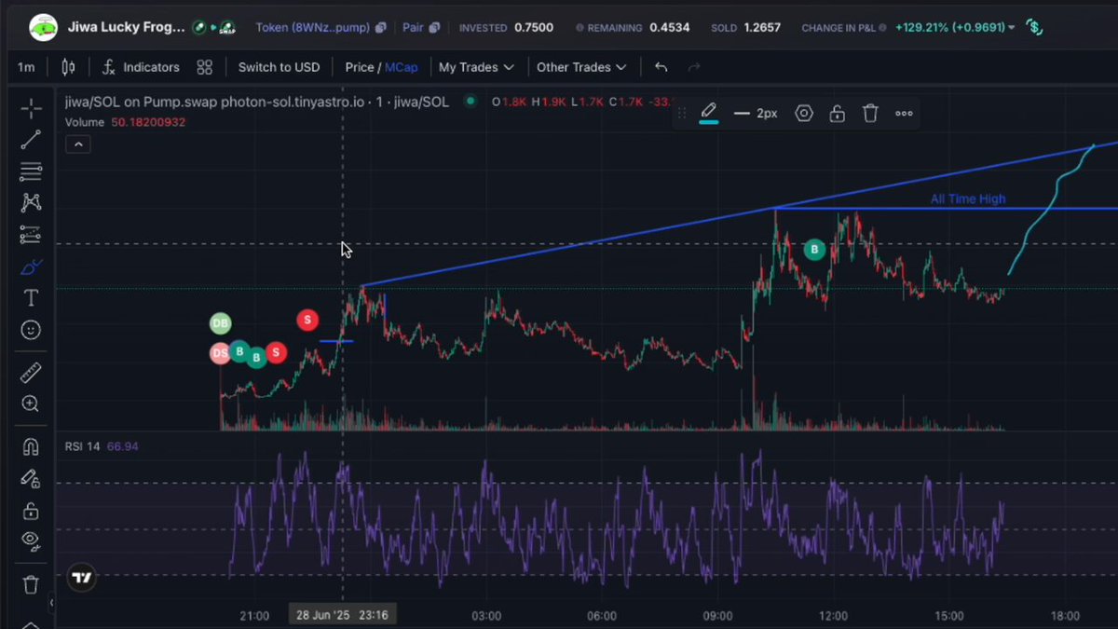The image size is (1118, 629).
Task: Collapse the indicator legend chevron
Action: click(x=77, y=144)
